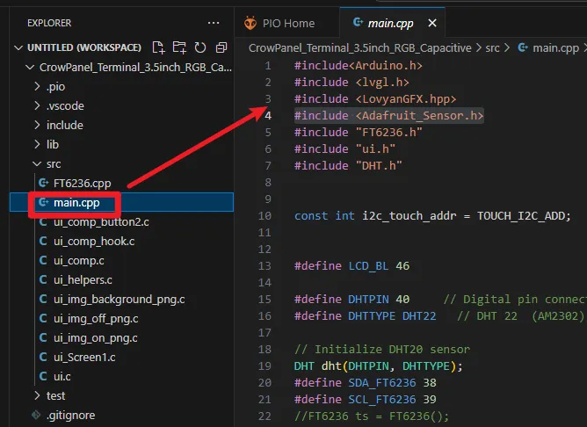Expand the include folder
The image size is (587, 427).
[x=64, y=125]
